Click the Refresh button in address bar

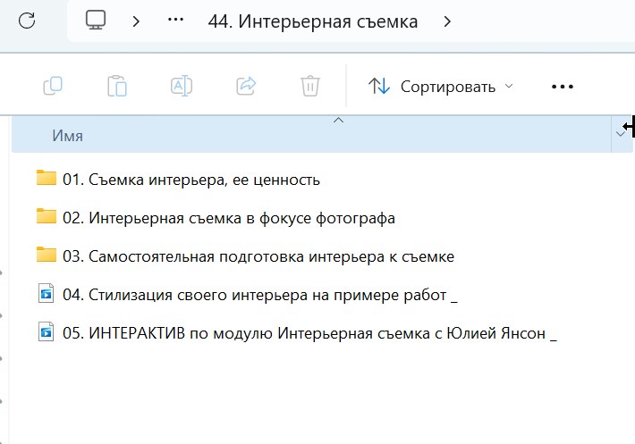tap(27, 21)
